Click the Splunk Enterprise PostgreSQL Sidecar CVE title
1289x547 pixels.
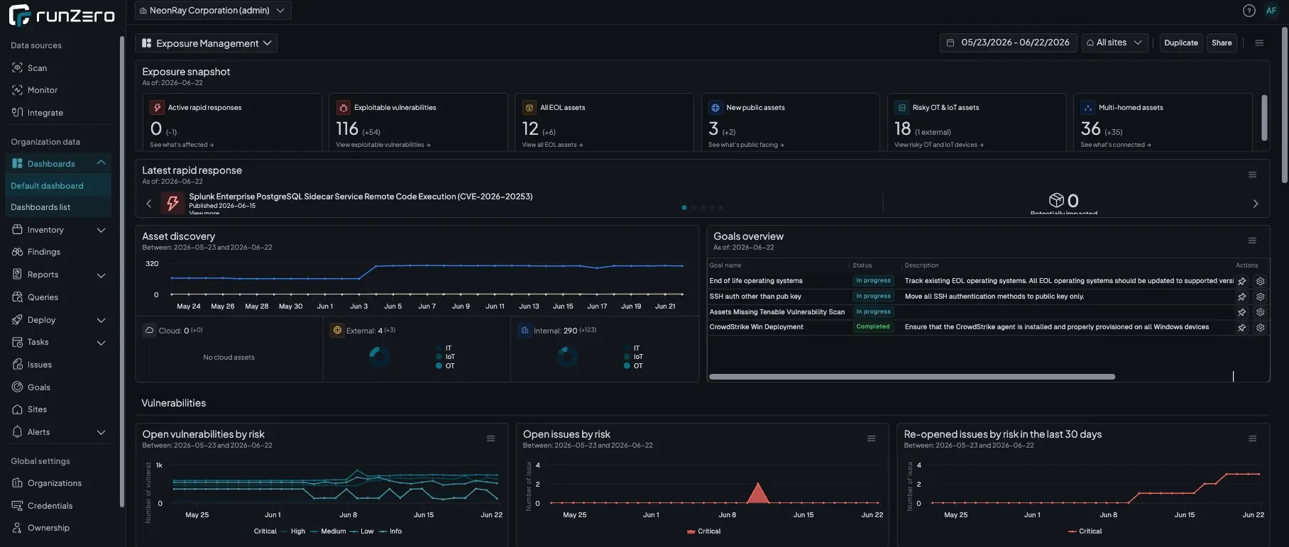361,197
